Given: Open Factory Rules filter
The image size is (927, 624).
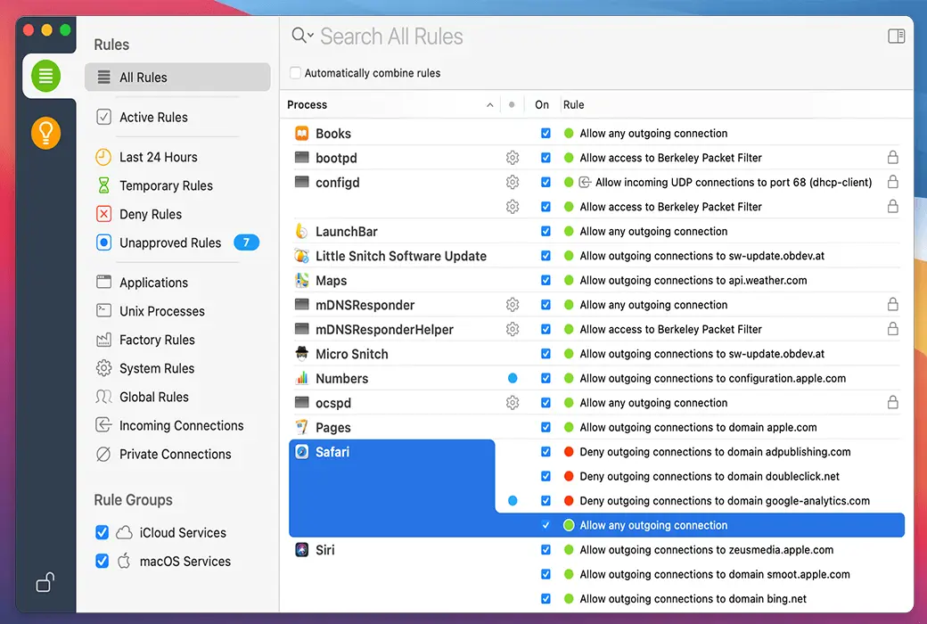Looking at the screenshot, I should click(157, 340).
